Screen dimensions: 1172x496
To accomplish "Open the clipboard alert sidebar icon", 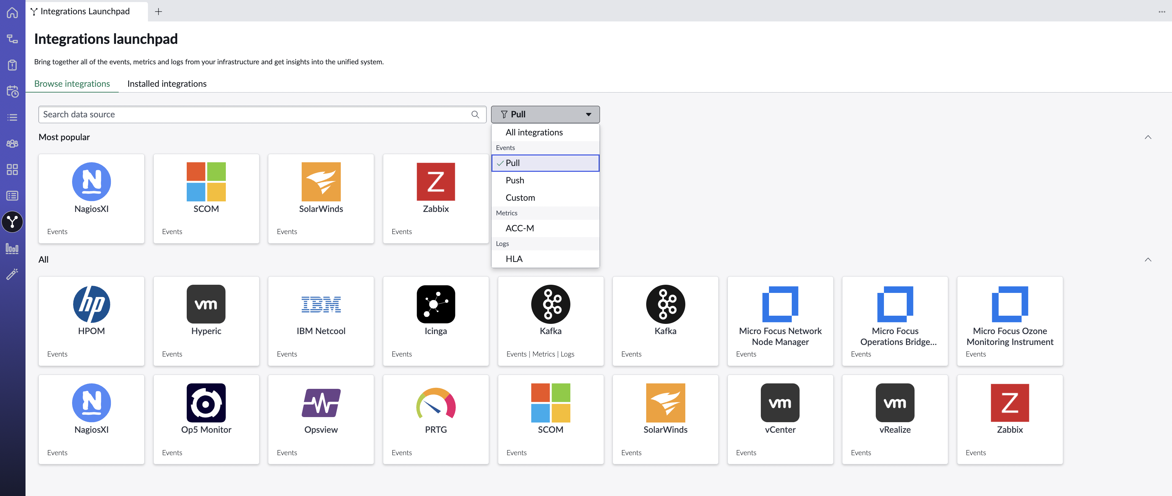I will pyautogui.click(x=12, y=65).
